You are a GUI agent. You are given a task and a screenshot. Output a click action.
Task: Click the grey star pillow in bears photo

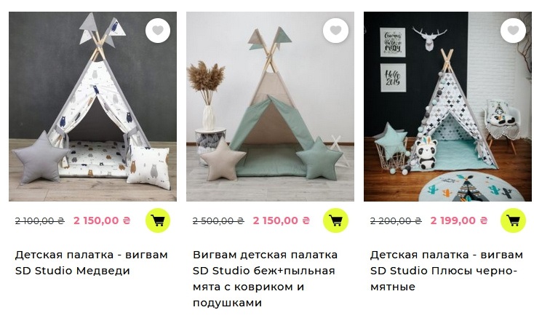41,157
